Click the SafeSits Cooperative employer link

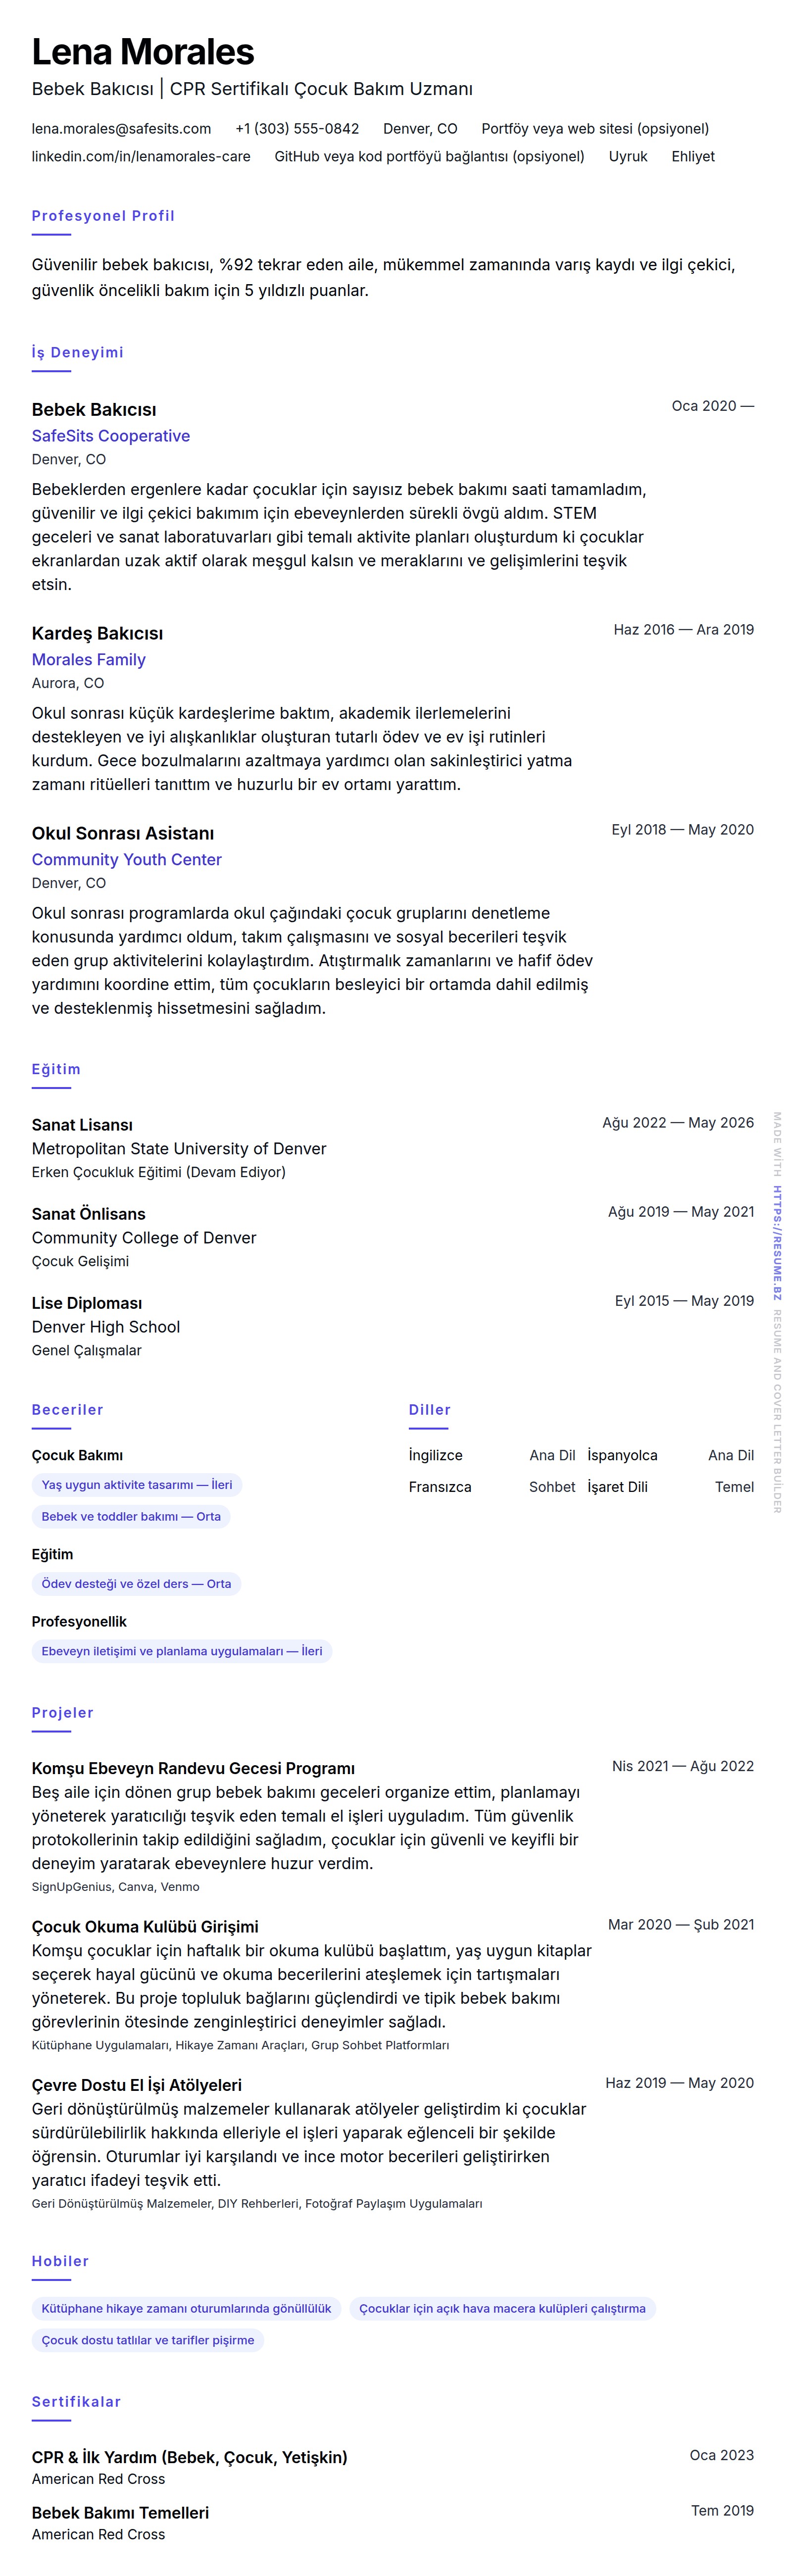(x=110, y=436)
